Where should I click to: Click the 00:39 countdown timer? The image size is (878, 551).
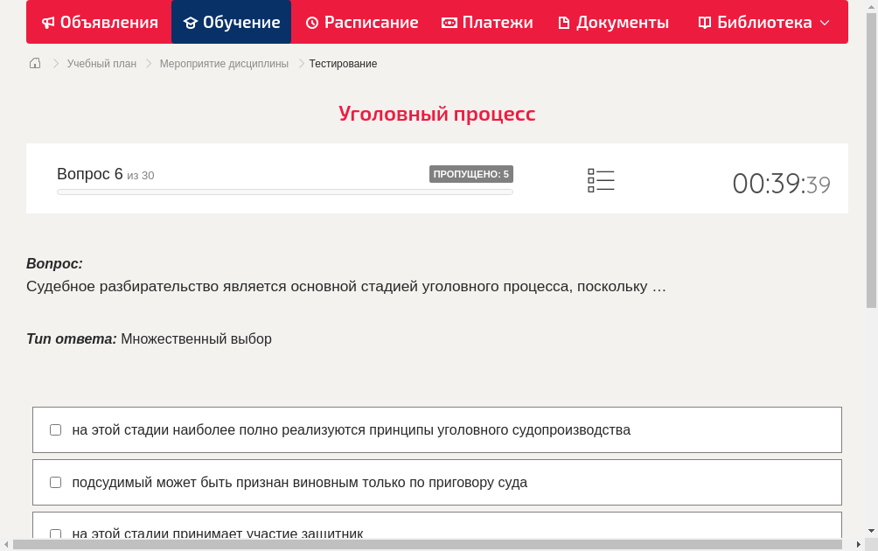coord(781,182)
